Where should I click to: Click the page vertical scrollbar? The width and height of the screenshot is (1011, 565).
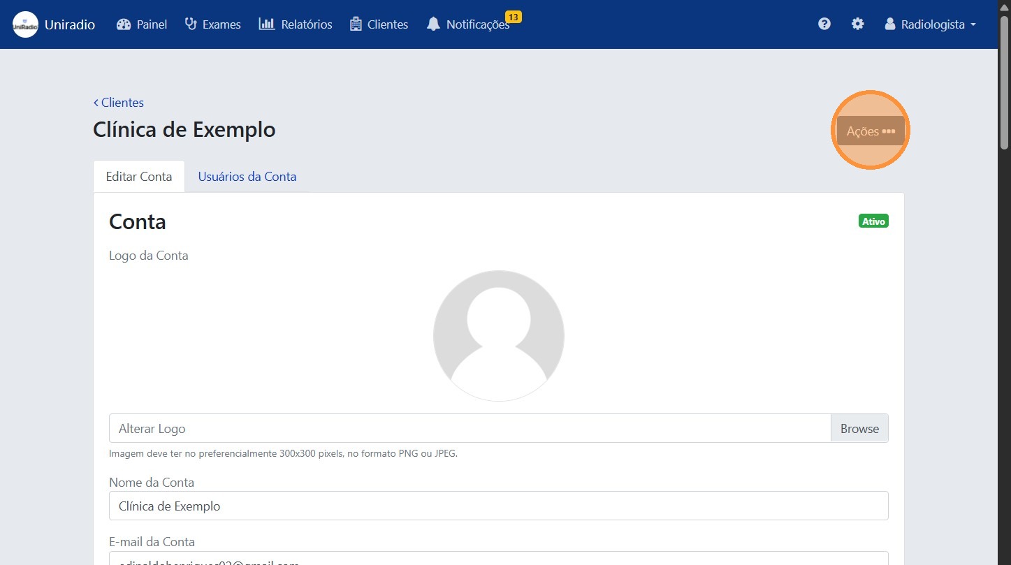click(x=1004, y=279)
